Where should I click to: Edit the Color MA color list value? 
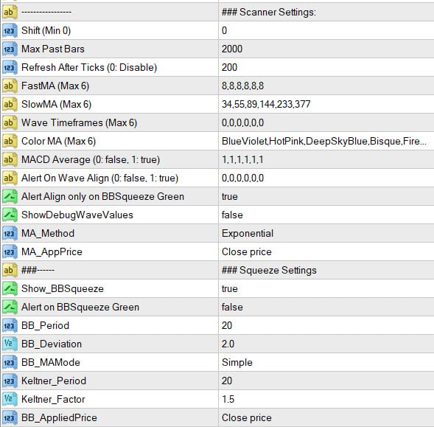326,142
